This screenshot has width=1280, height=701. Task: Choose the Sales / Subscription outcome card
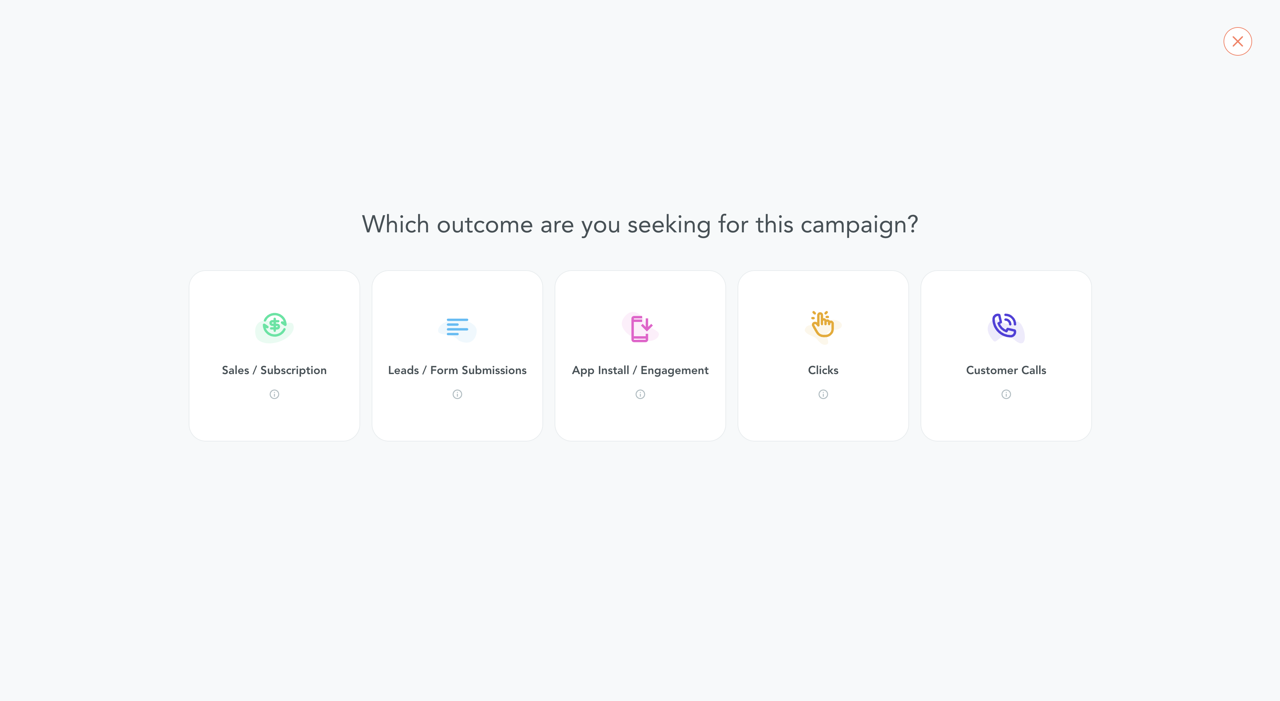pos(274,355)
